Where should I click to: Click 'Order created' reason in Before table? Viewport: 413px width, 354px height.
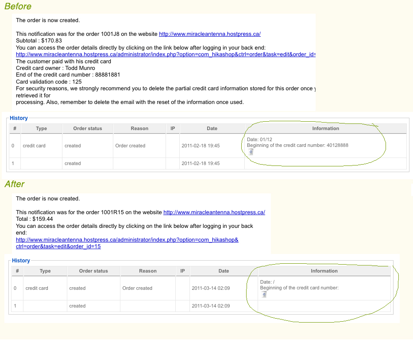point(130,146)
